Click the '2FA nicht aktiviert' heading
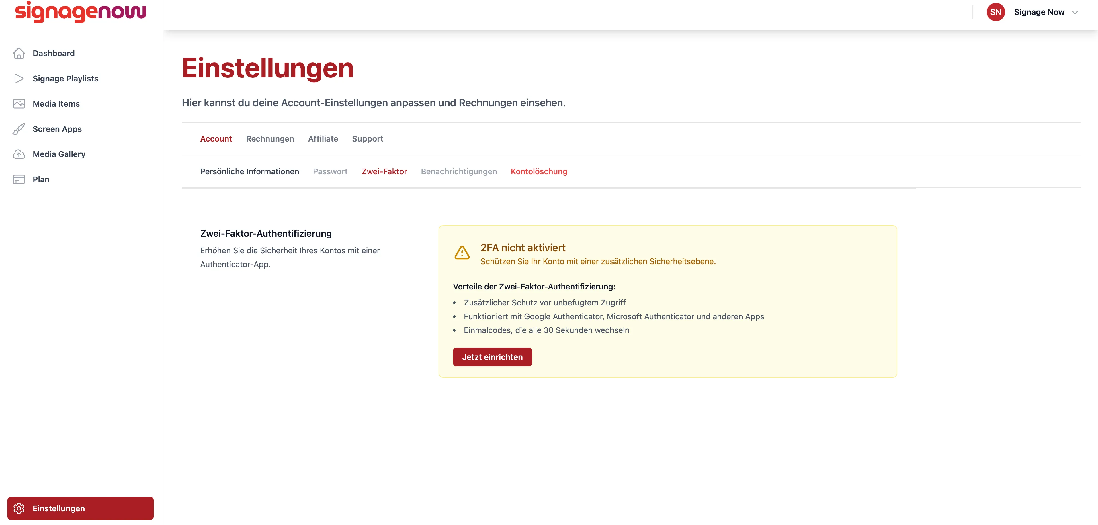 pyautogui.click(x=523, y=248)
